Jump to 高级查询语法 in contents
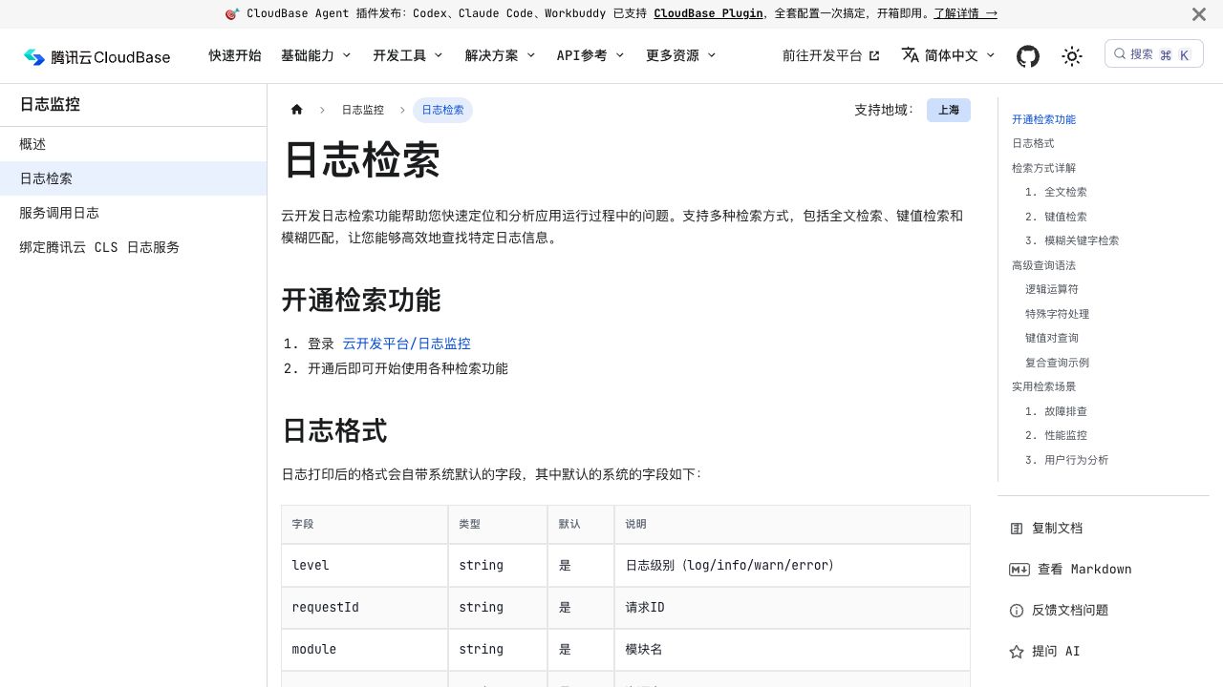The height and width of the screenshot is (687, 1223). [x=1043, y=265]
